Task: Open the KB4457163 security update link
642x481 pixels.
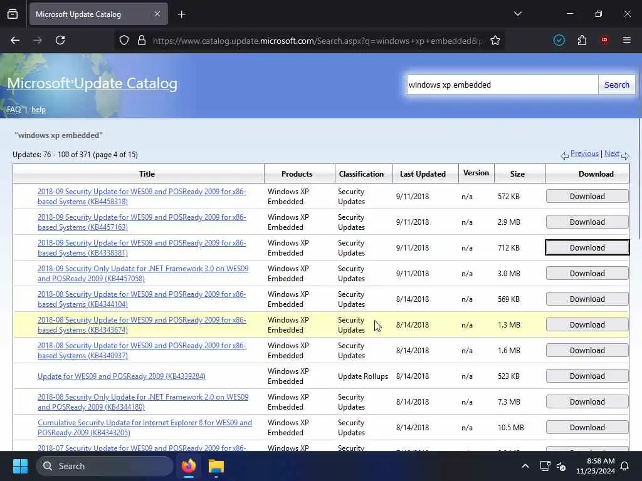Action: [x=142, y=222]
